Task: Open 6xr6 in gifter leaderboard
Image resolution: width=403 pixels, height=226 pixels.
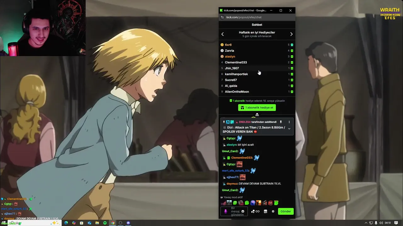Action: 257,45
